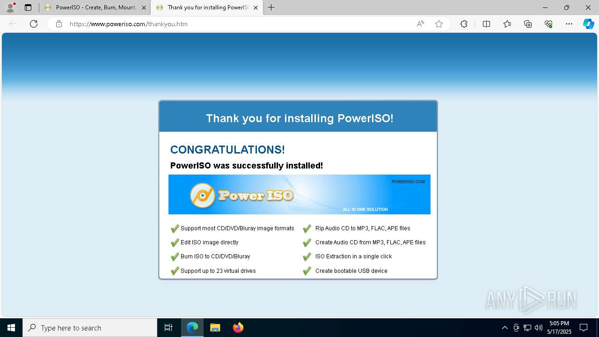Close the Thank you for installing tab
The image size is (599, 337).
[256, 7]
